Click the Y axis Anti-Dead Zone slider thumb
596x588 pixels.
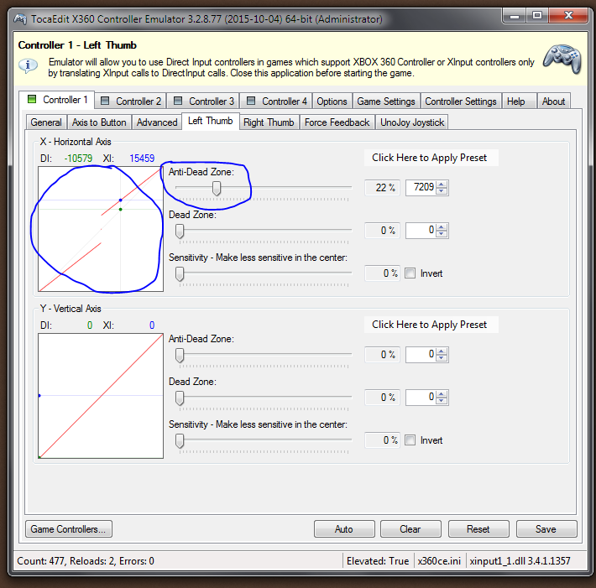pyautogui.click(x=180, y=355)
